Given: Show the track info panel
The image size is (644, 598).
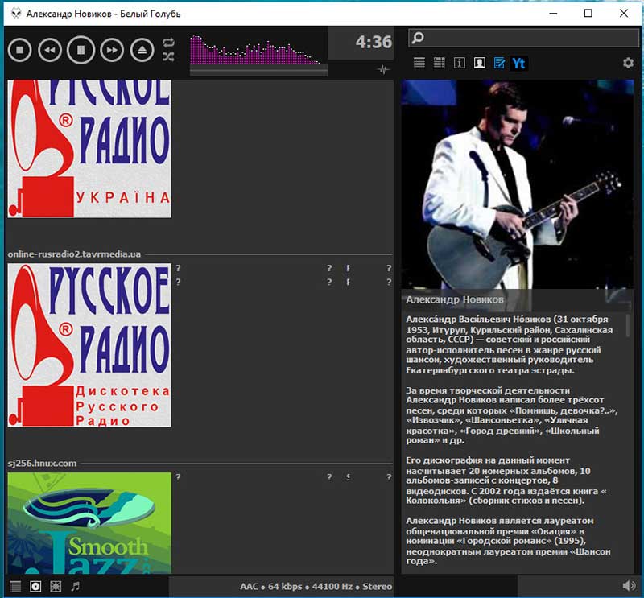Looking at the screenshot, I should click(460, 63).
